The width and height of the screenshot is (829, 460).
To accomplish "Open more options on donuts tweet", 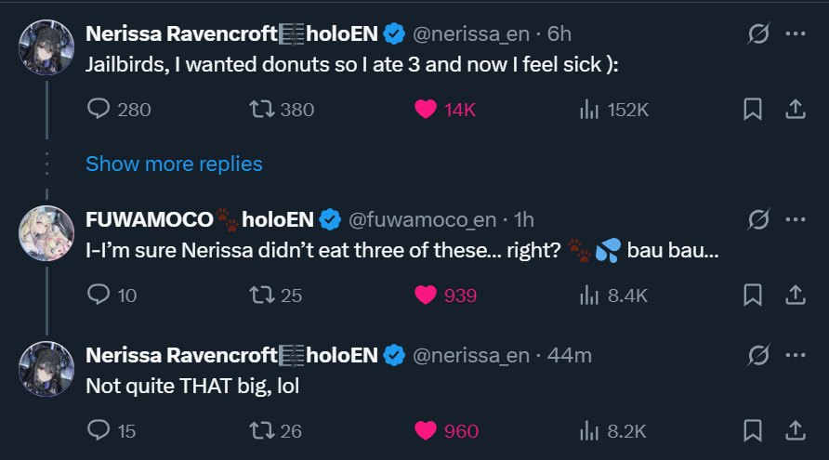I will (796, 34).
